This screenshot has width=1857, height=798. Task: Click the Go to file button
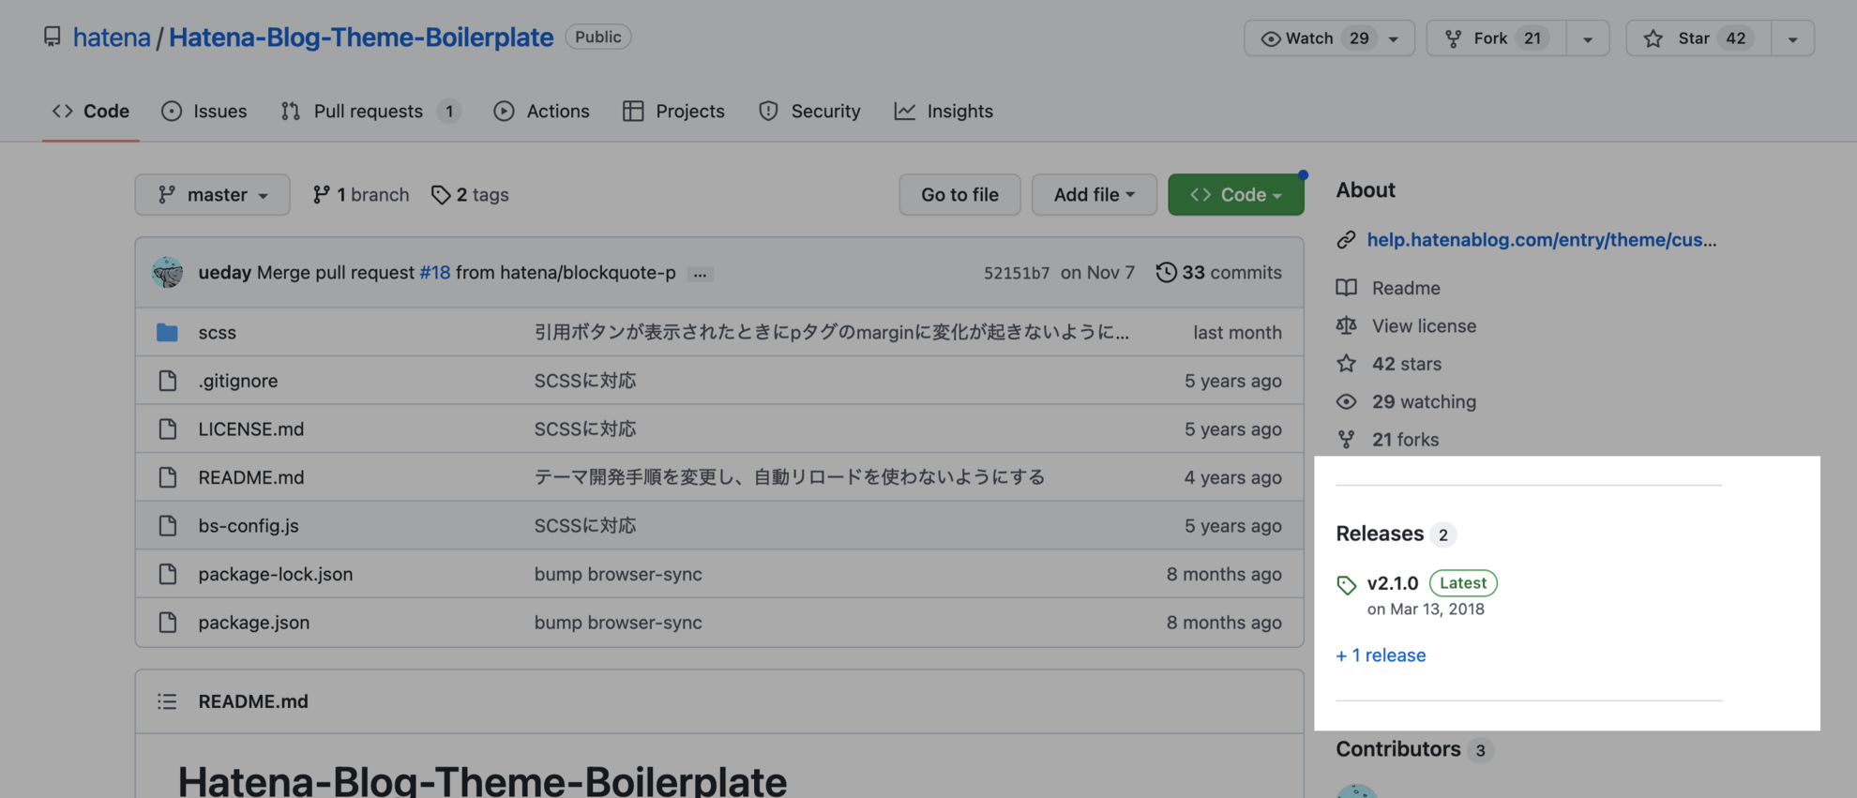click(959, 194)
